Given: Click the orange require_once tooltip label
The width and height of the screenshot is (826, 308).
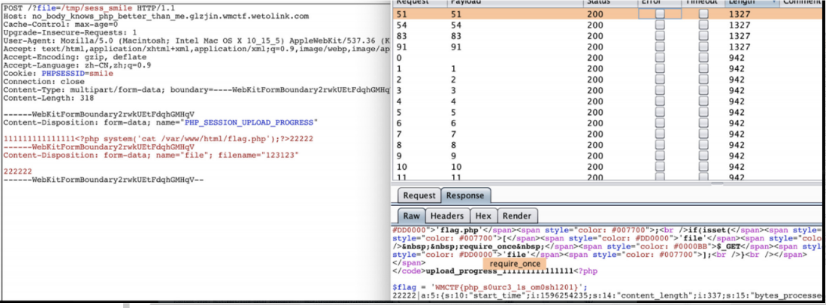Looking at the screenshot, I should tap(514, 263).
